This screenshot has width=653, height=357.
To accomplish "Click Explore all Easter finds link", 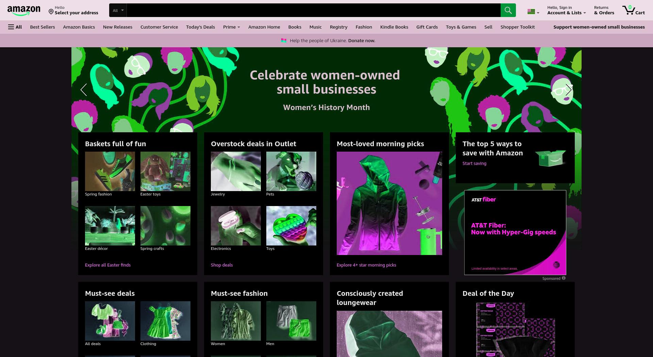I will [108, 265].
